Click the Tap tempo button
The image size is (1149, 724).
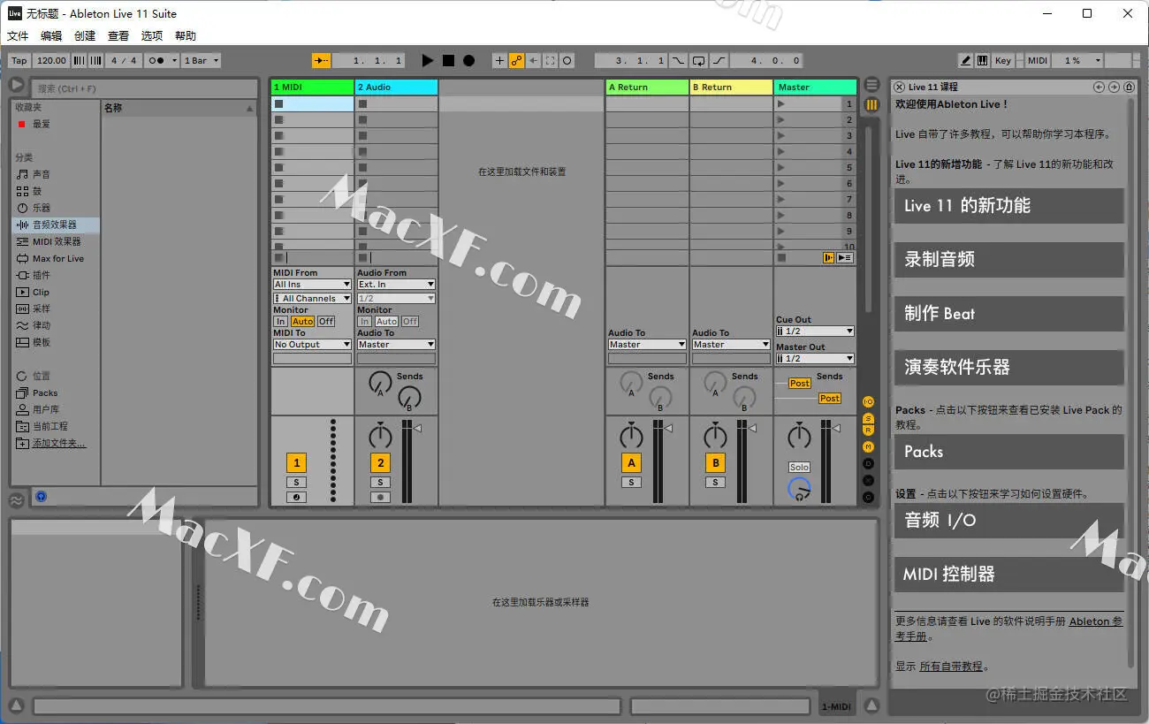pos(19,60)
